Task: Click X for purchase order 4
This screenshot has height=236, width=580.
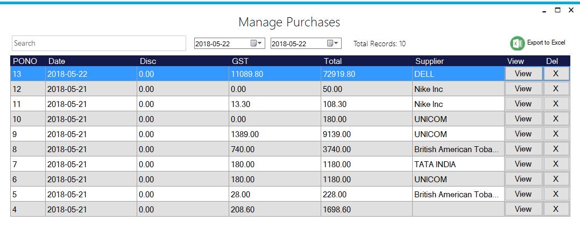Action: point(556,209)
